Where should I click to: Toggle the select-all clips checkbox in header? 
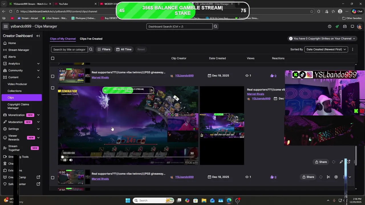tap(52, 58)
